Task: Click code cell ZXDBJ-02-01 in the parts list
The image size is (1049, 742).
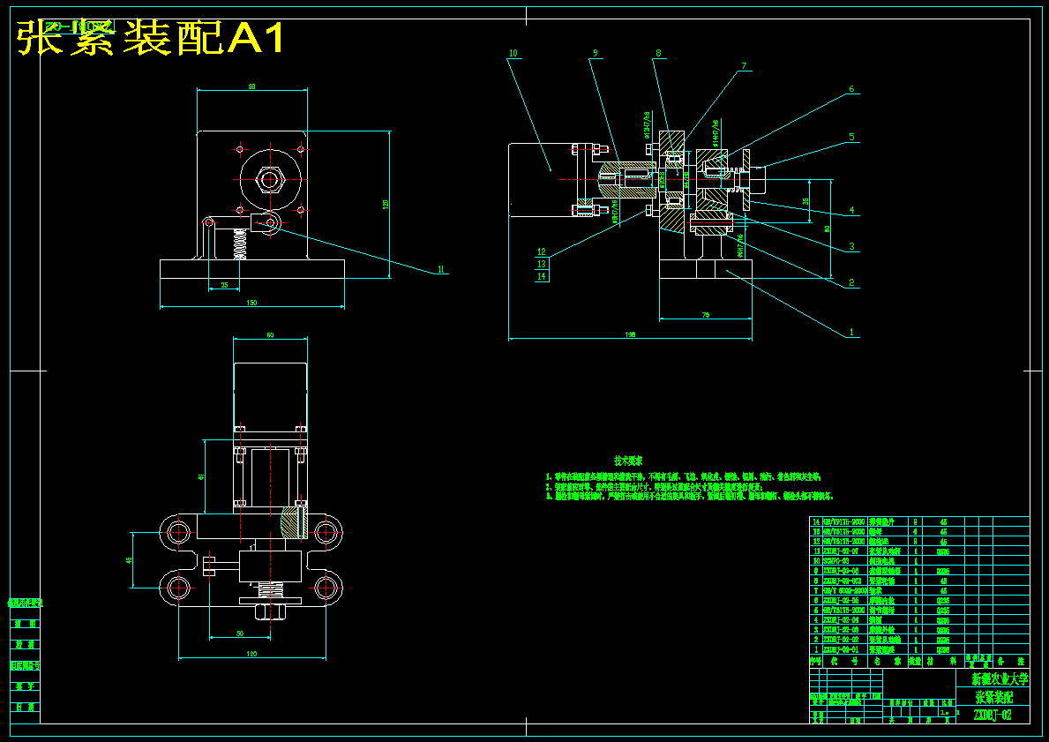Action: pos(841,649)
